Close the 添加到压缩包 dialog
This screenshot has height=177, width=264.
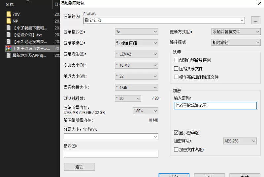(x=260, y=3)
